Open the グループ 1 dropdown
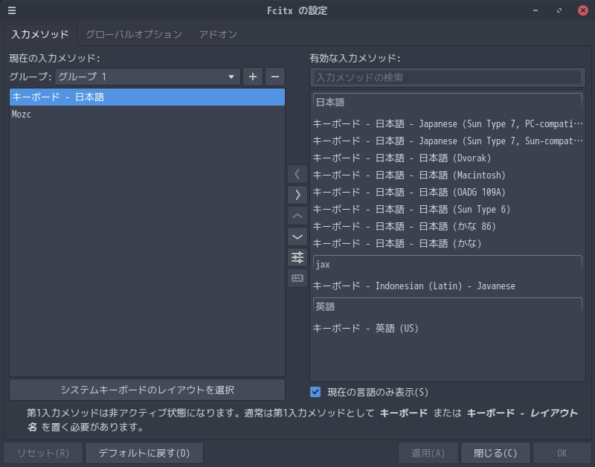Viewport: 595px width, 467px height. (x=147, y=77)
